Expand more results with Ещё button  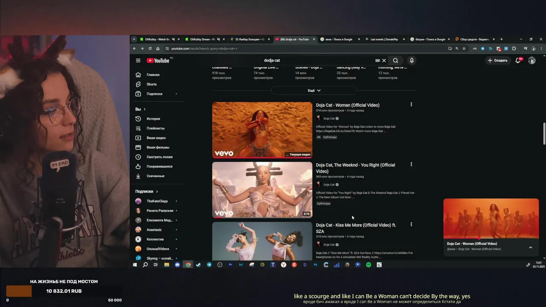click(x=314, y=90)
